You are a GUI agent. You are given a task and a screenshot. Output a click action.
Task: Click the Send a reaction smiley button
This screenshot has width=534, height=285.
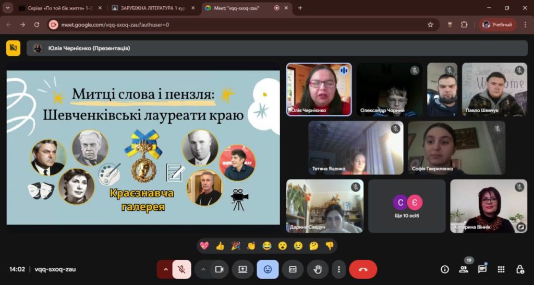pos(268,269)
